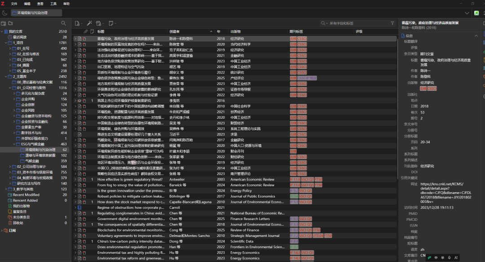This screenshot has width=485, height=262.
Task: Select the row 'How effective is green regulatory threat?'
Action: (235, 179)
